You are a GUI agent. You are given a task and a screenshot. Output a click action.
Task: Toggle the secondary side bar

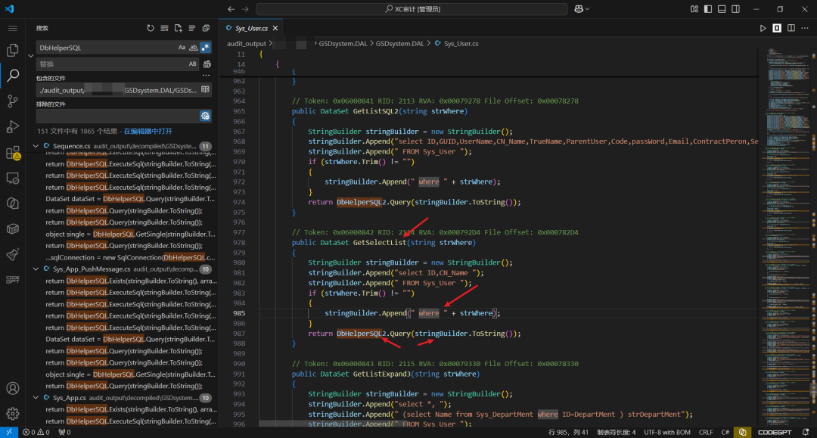tap(736, 9)
